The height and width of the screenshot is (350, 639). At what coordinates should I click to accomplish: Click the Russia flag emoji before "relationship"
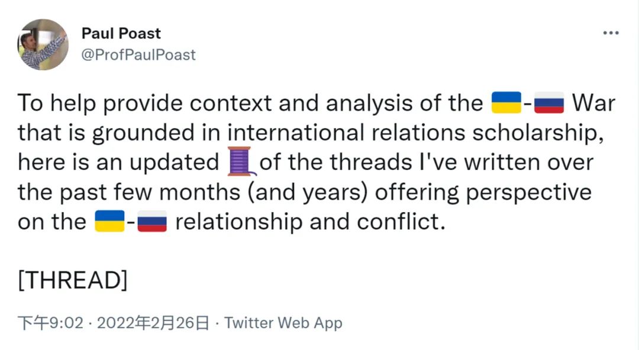152,222
